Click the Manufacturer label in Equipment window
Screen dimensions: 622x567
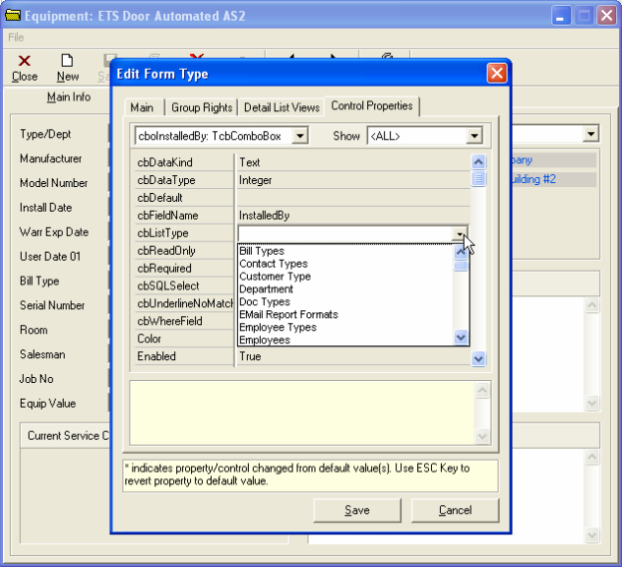pyautogui.click(x=51, y=158)
